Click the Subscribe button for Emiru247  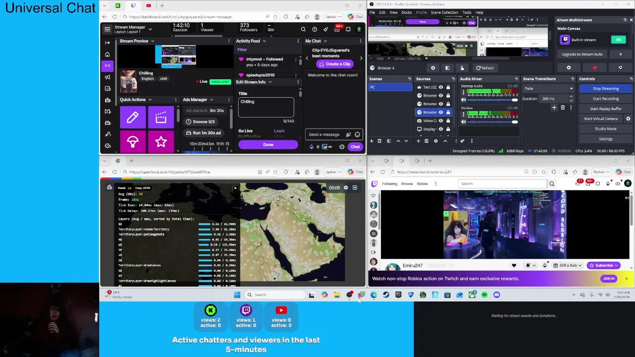coord(603,266)
